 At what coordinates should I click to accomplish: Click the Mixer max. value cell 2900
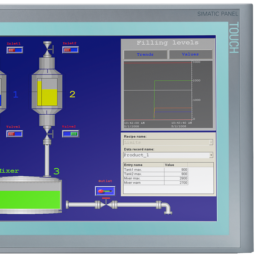point(176,178)
